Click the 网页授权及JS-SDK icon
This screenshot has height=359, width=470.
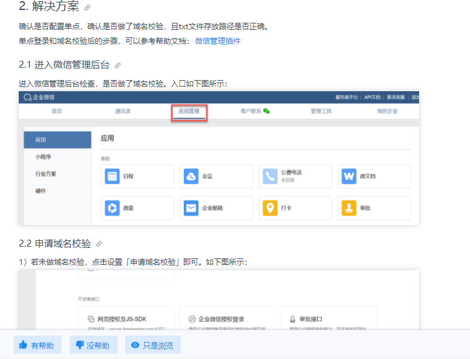91,319
